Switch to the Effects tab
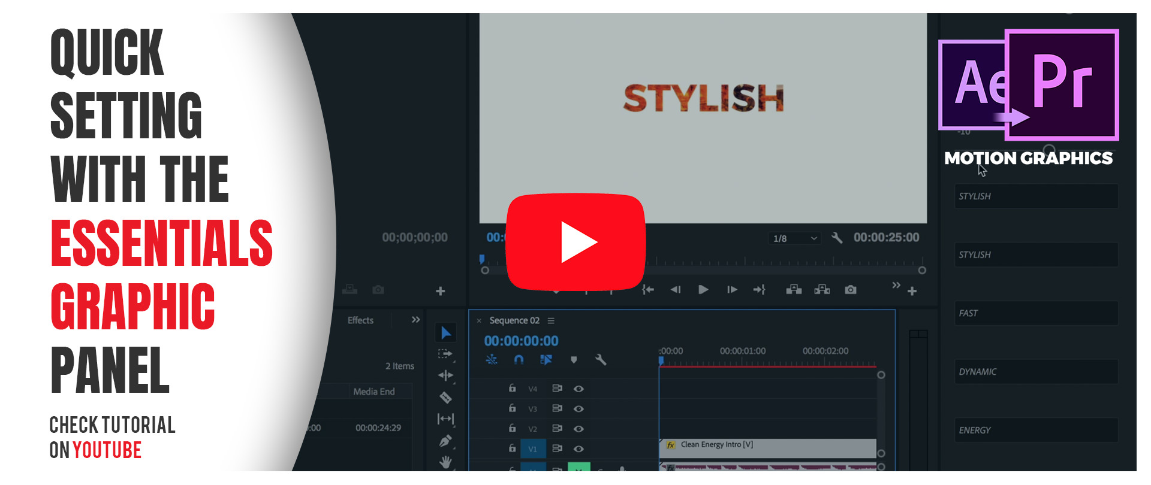Viewport: 1151px width, 485px height. pyautogui.click(x=360, y=320)
